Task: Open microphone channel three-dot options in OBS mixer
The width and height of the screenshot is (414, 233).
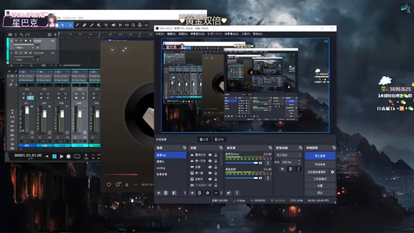Action: [x=268, y=163]
